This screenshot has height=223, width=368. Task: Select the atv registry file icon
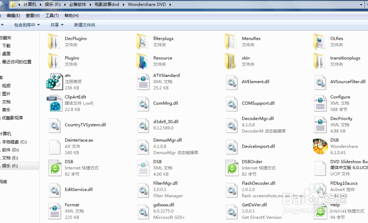pyautogui.click(x=54, y=82)
